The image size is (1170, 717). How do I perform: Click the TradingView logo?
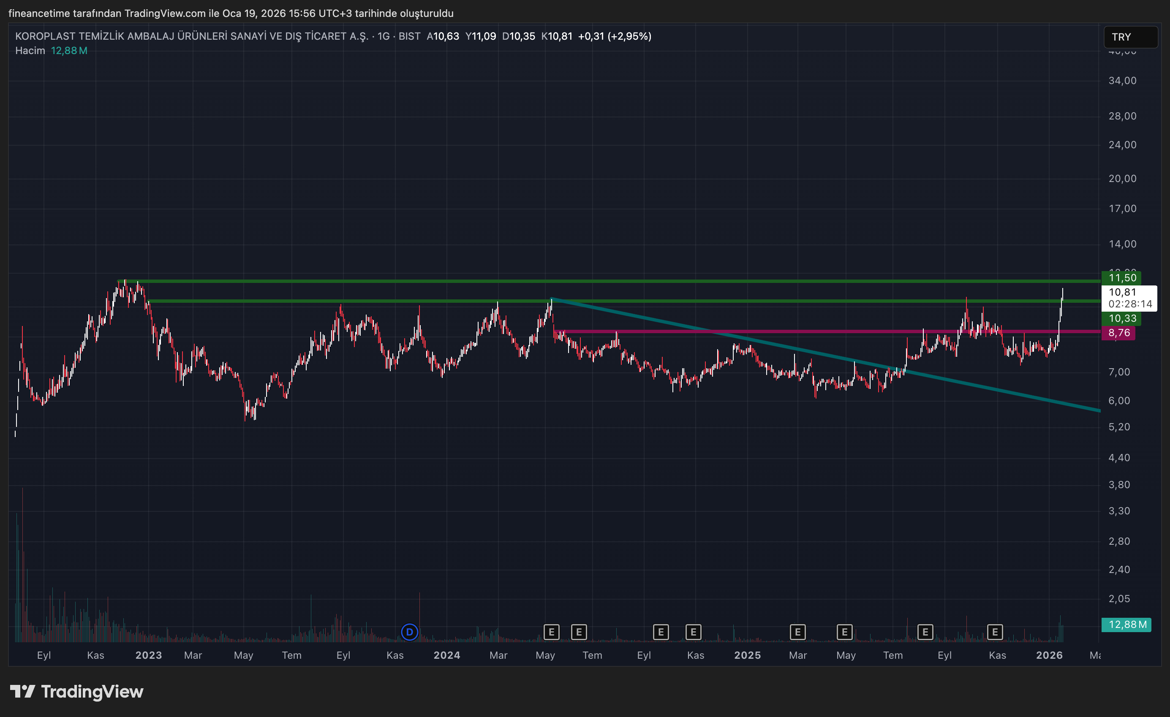77,691
